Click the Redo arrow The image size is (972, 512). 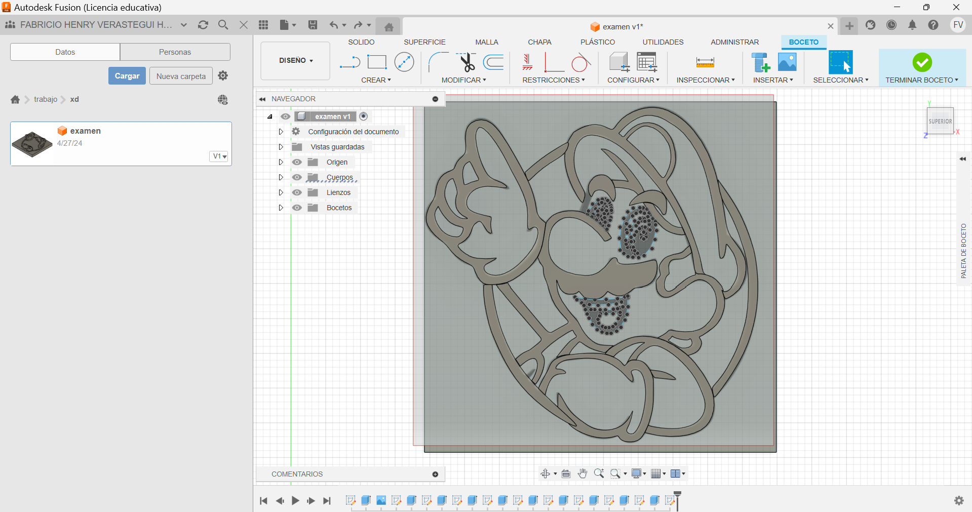pos(358,25)
